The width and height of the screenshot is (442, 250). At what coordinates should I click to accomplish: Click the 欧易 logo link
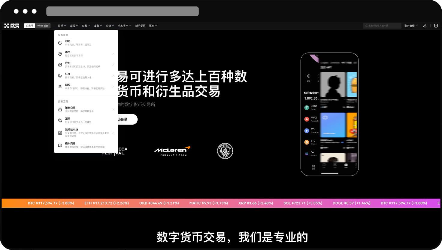tap(12, 26)
